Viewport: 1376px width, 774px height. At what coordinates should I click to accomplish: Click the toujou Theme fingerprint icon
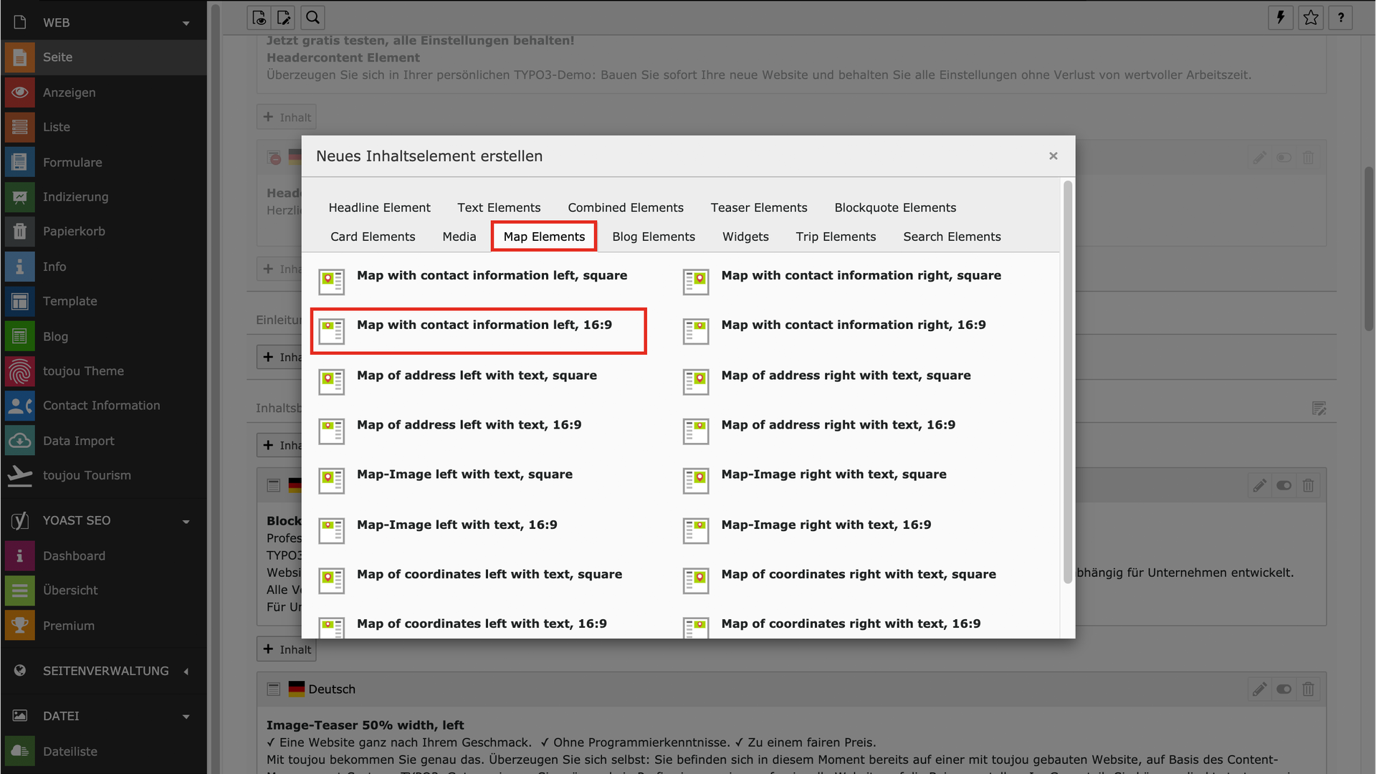[19, 371]
